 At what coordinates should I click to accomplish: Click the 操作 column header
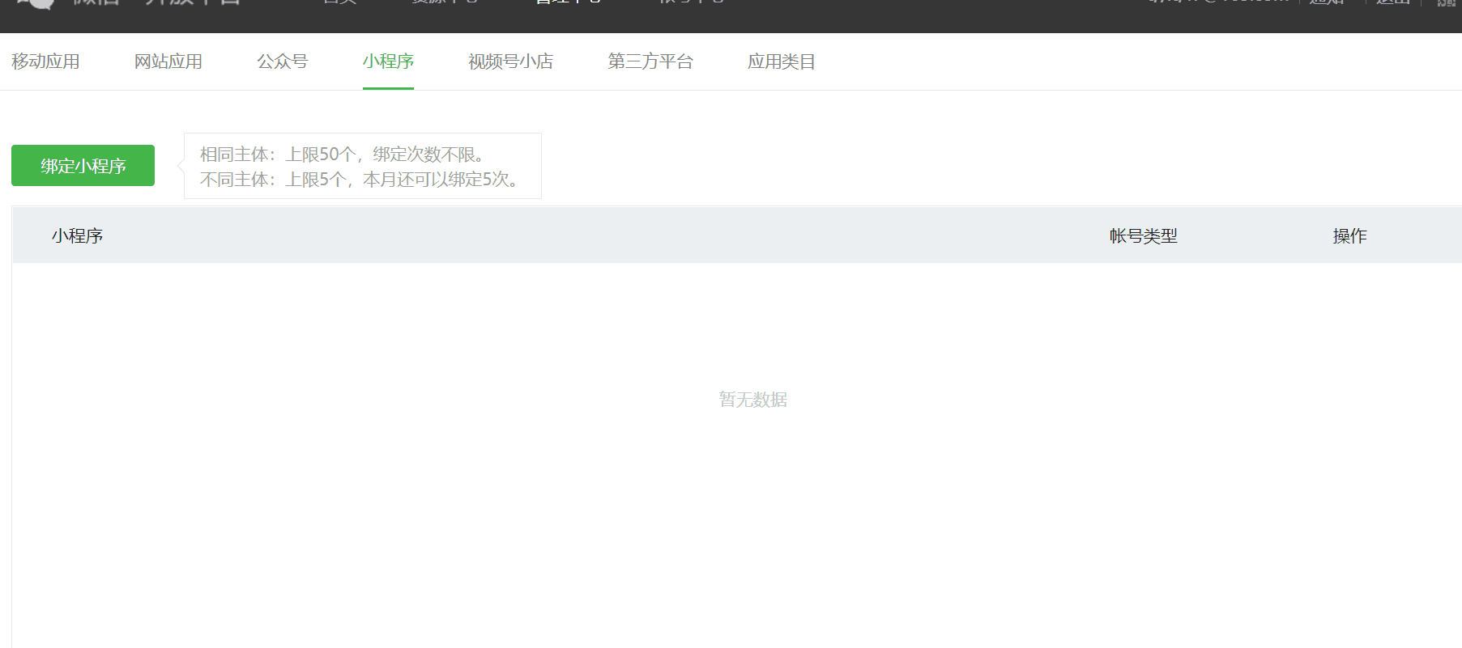[1349, 235]
